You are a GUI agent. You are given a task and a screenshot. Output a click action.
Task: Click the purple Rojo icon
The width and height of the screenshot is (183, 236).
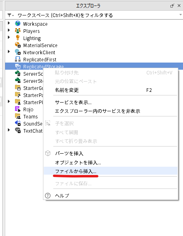(x=18, y=109)
